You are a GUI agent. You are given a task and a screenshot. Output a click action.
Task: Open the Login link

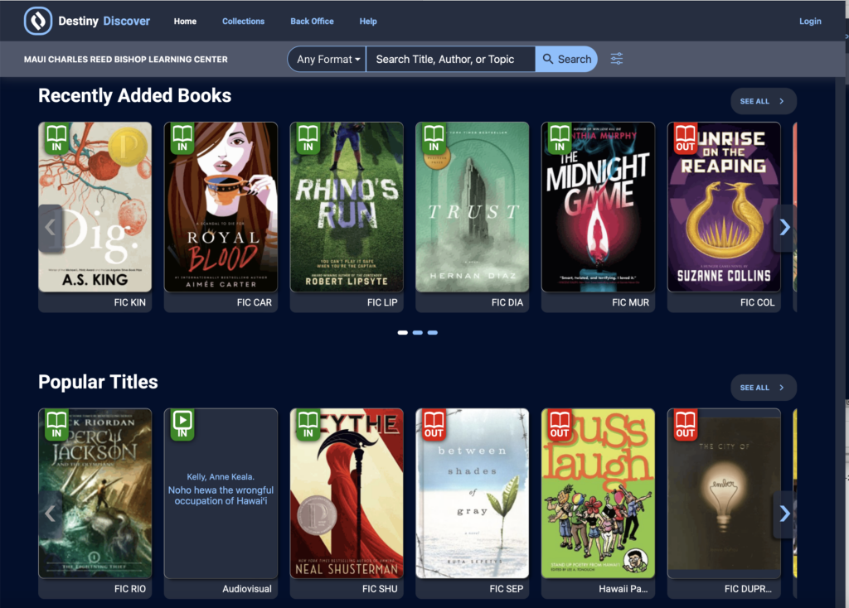click(810, 21)
